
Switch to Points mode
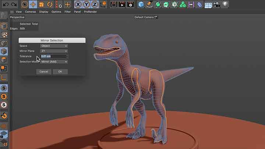click(x=4, y=43)
